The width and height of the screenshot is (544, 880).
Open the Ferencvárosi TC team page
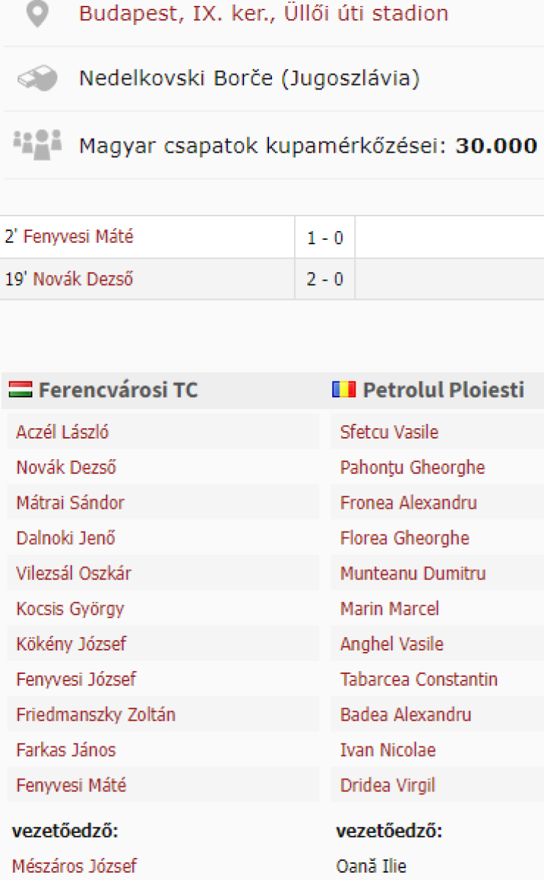(118, 390)
